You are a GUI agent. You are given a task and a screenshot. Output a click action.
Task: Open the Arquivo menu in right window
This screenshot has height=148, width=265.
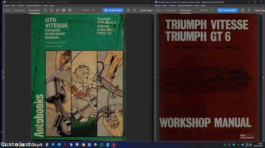point(158,6)
